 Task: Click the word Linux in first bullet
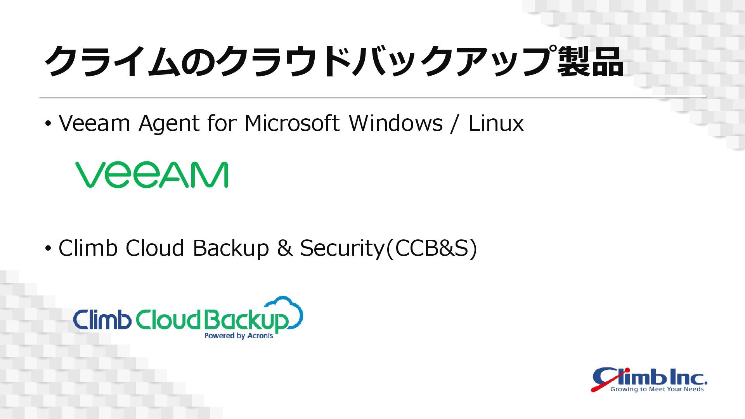(x=496, y=123)
